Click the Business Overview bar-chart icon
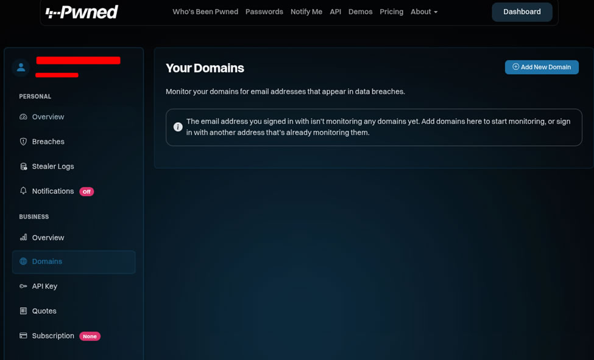 click(x=23, y=237)
